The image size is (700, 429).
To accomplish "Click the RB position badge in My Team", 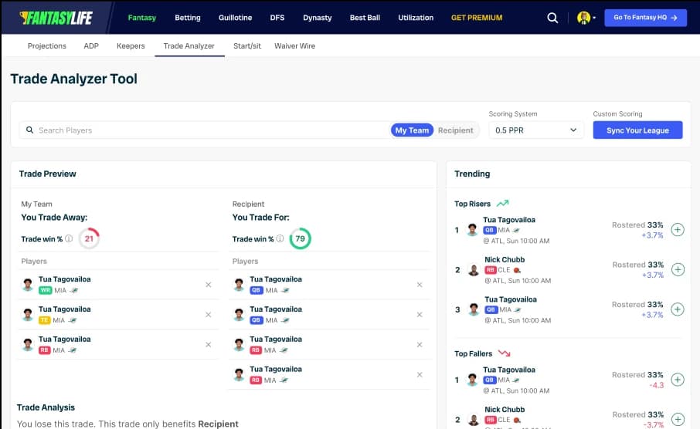I will pos(45,350).
